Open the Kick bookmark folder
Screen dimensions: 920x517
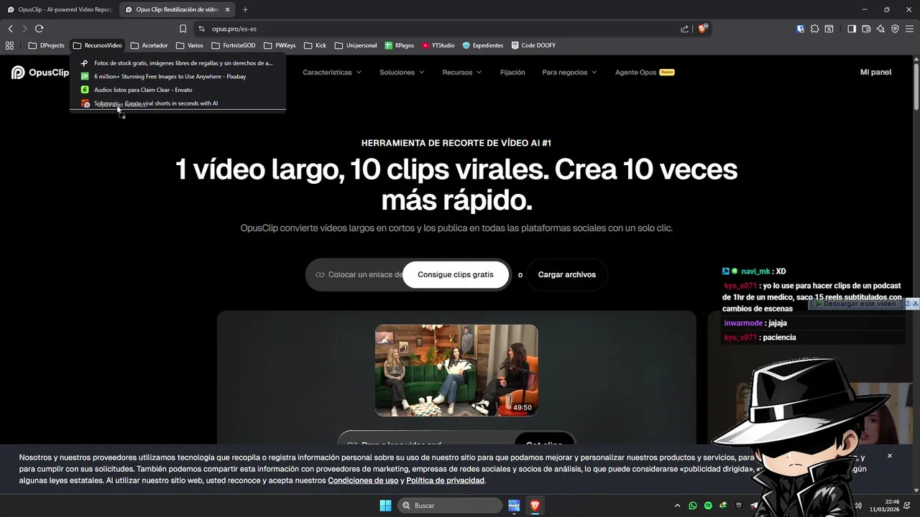point(316,45)
